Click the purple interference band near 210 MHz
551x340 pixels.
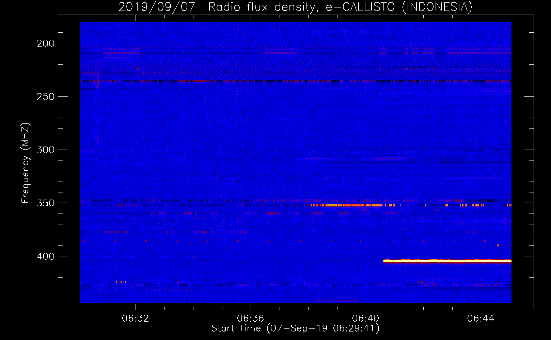tap(121, 53)
